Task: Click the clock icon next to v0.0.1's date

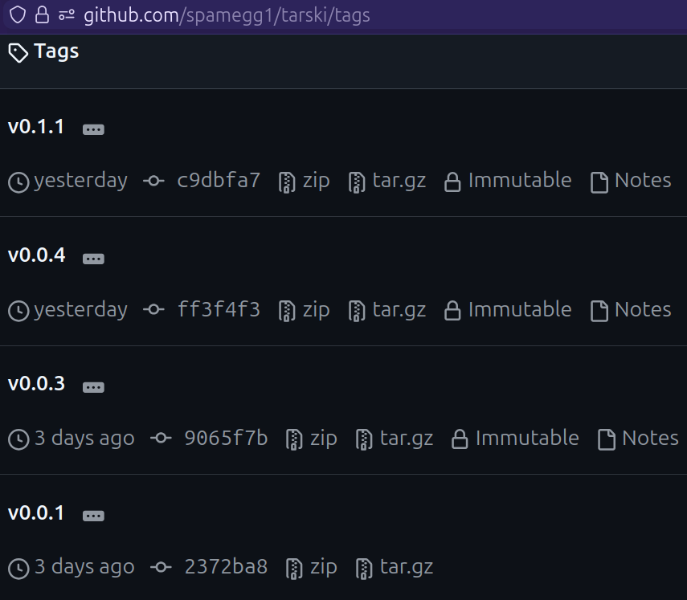Action: [x=18, y=567]
